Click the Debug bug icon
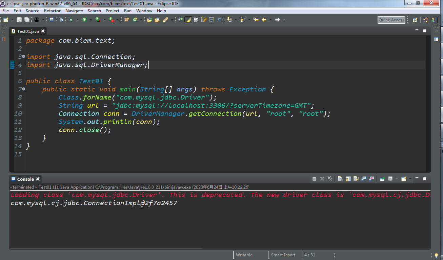Screen dimensions: 443x260 (x=71, y=20)
